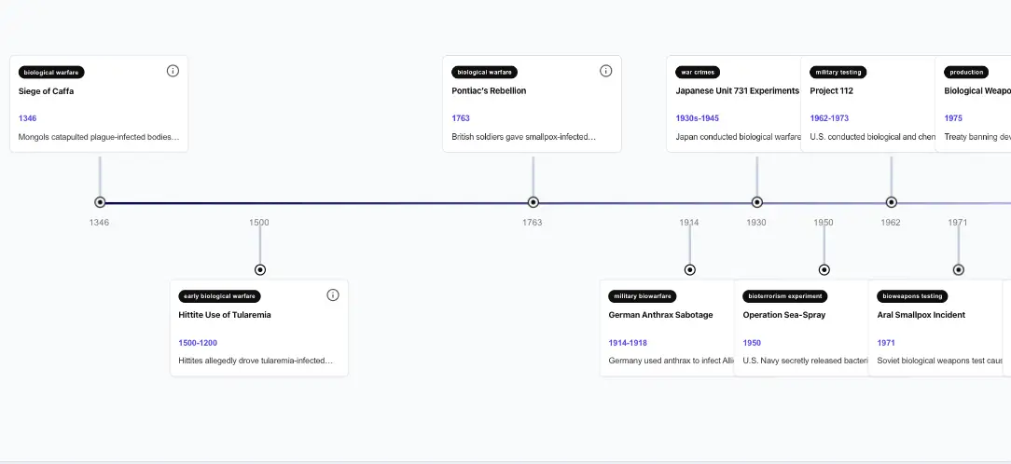The image size is (1011, 464).
Task: Open the Hittite Use of Tularemia title
Action: tap(225, 315)
